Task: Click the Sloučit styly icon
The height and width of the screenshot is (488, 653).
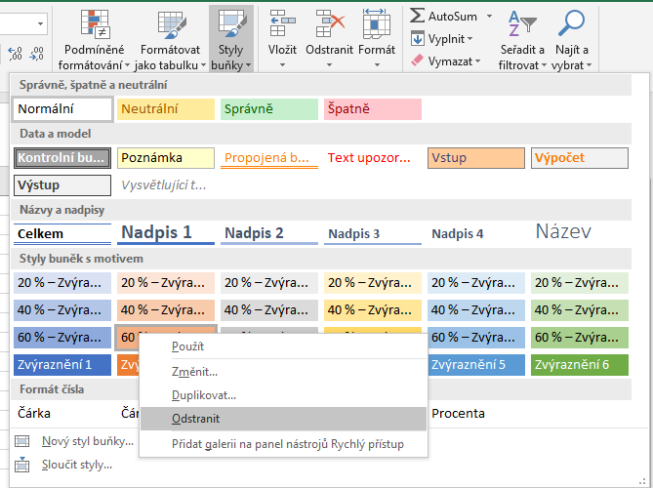Action: pos(22,465)
